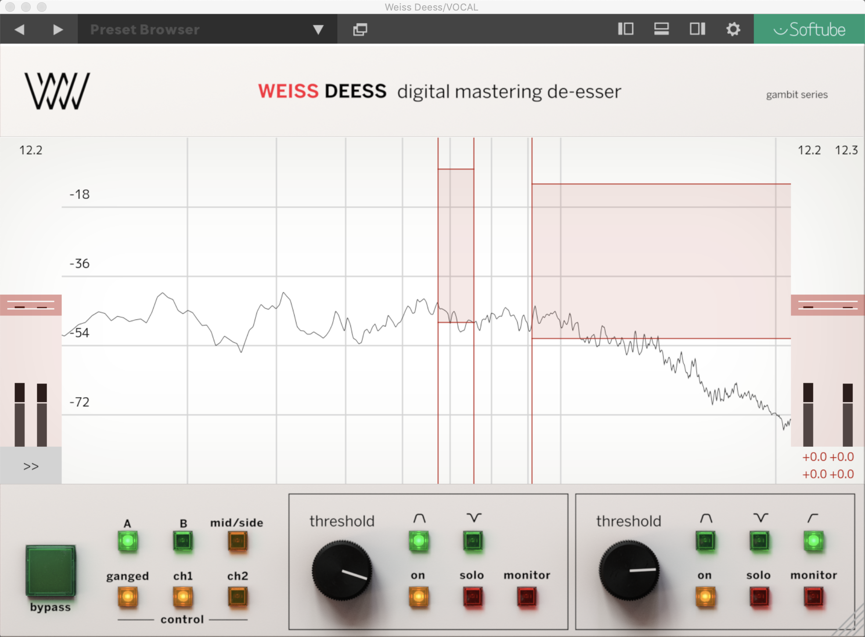This screenshot has height=637, width=865.
Task: Show the bottom panel layout
Action: pyautogui.click(x=661, y=29)
